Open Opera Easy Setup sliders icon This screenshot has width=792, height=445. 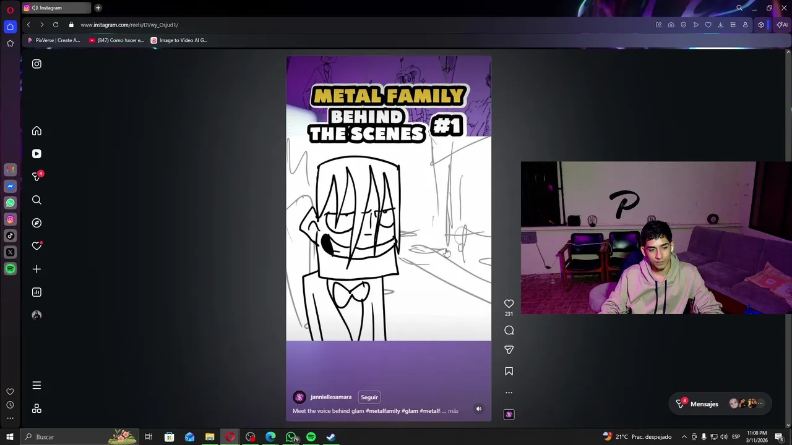pyautogui.click(x=733, y=25)
